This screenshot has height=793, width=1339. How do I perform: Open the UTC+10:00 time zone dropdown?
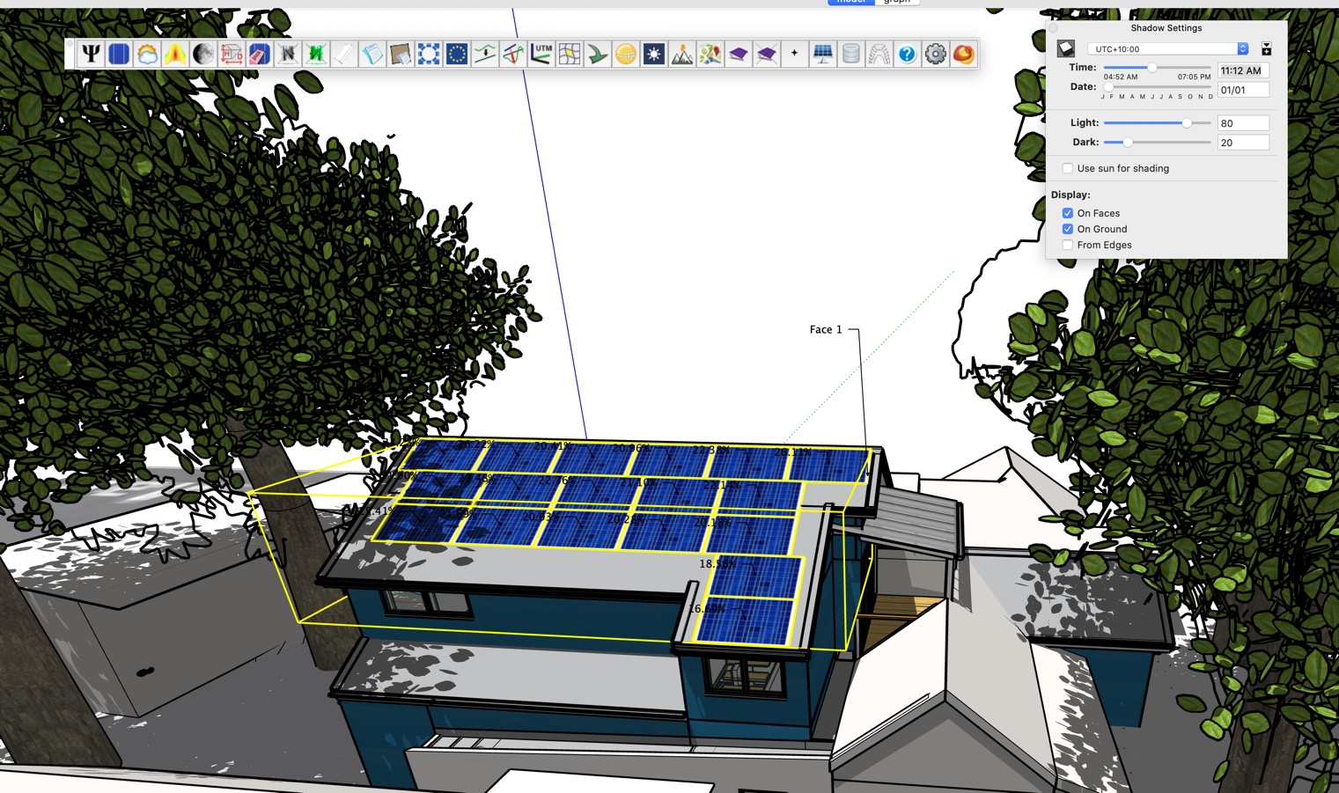pos(1168,49)
